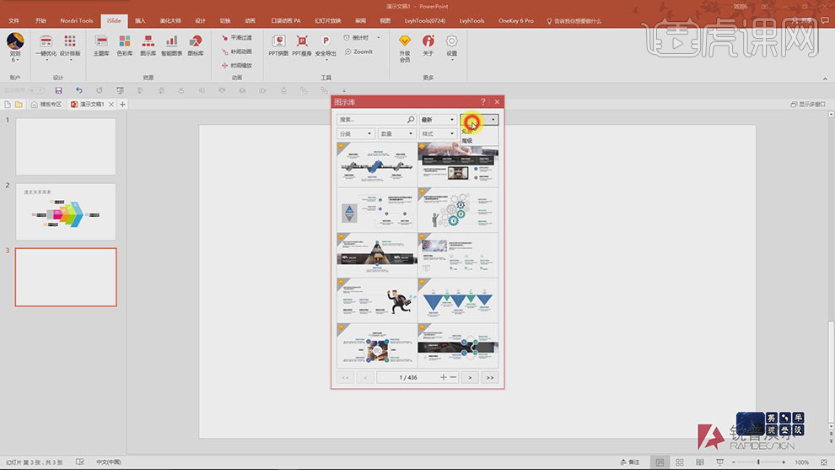835x470 pixels.
Task: Expand the 数量 quantity dropdown
Action: 396,133
